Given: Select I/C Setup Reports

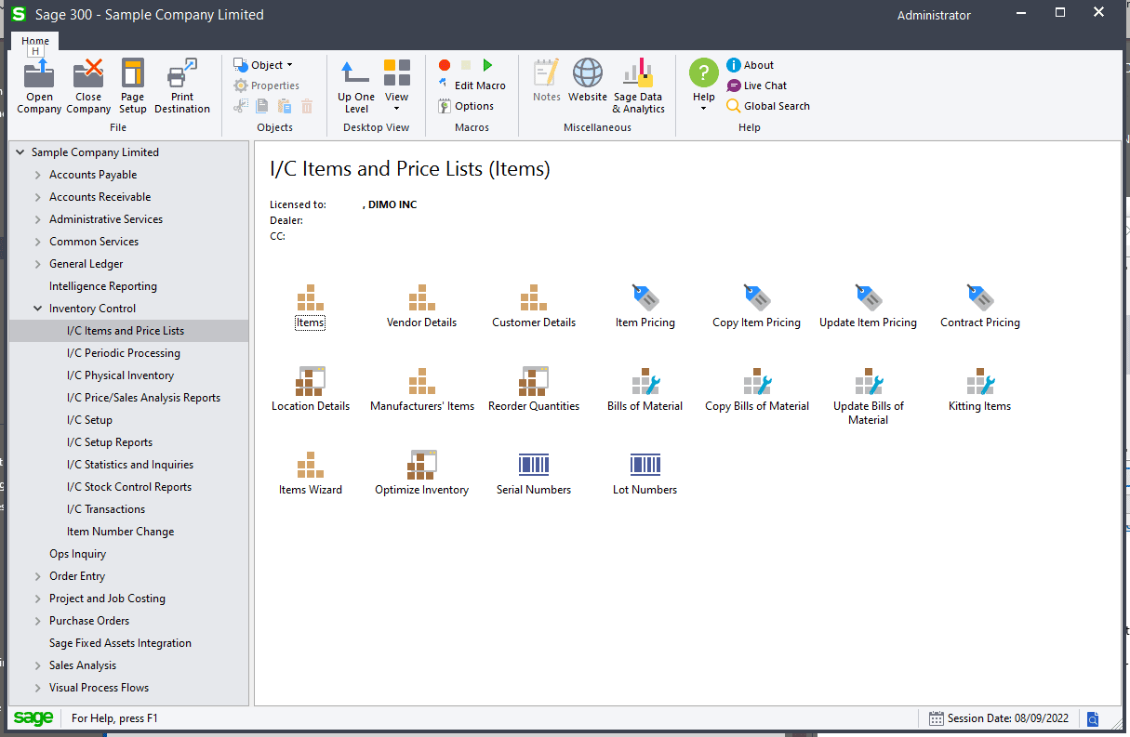Looking at the screenshot, I should pyautogui.click(x=110, y=442).
